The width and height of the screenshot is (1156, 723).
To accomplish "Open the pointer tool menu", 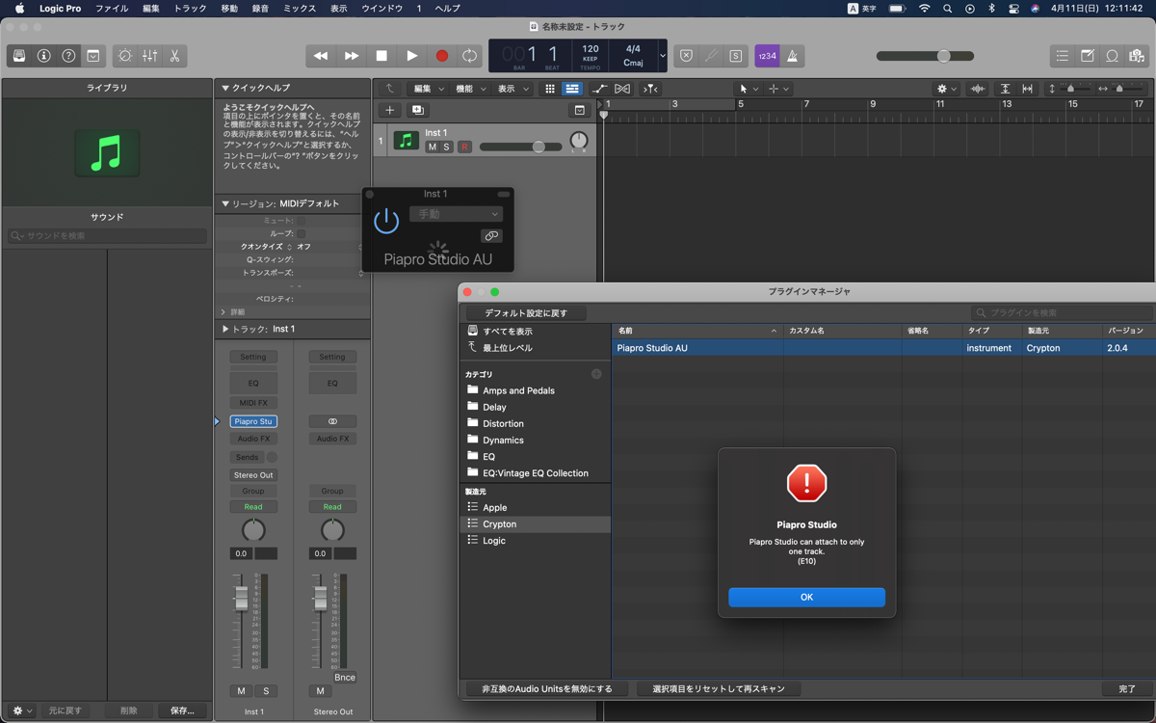I will tap(748, 89).
